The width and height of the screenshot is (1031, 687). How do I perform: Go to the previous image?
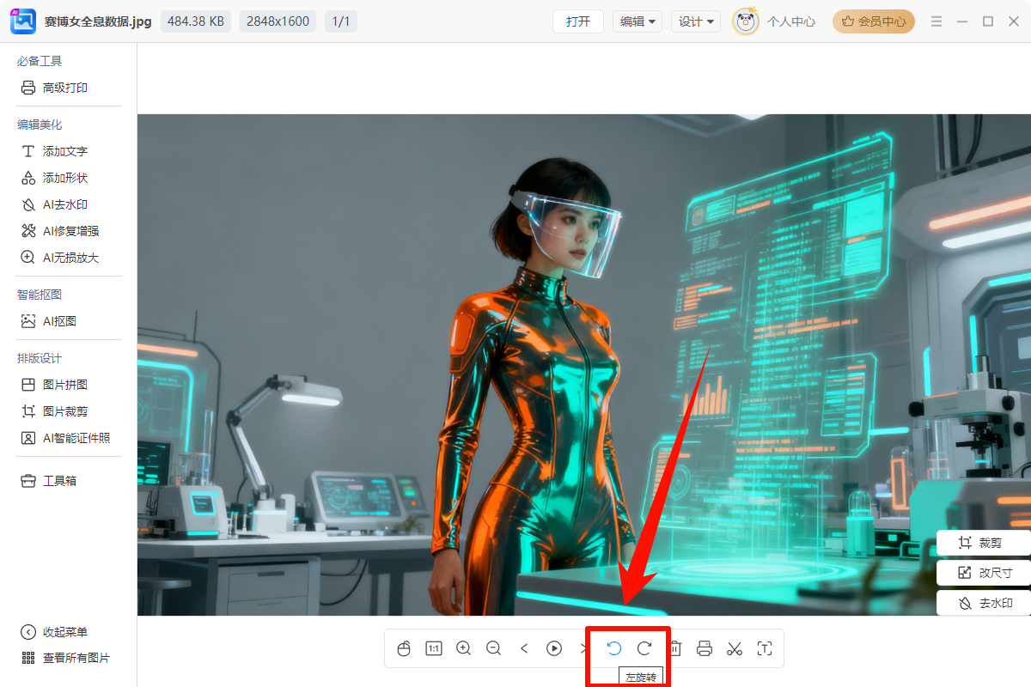coord(524,648)
